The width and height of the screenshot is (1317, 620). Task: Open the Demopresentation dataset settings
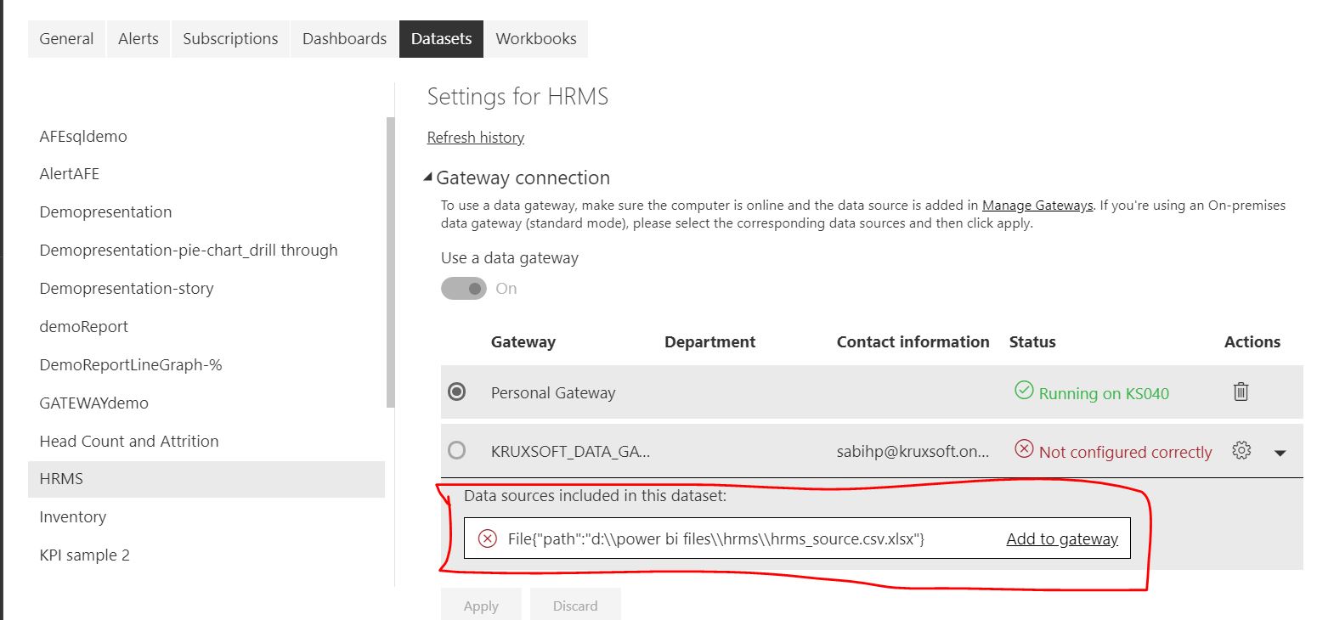pyautogui.click(x=105, y=212)
